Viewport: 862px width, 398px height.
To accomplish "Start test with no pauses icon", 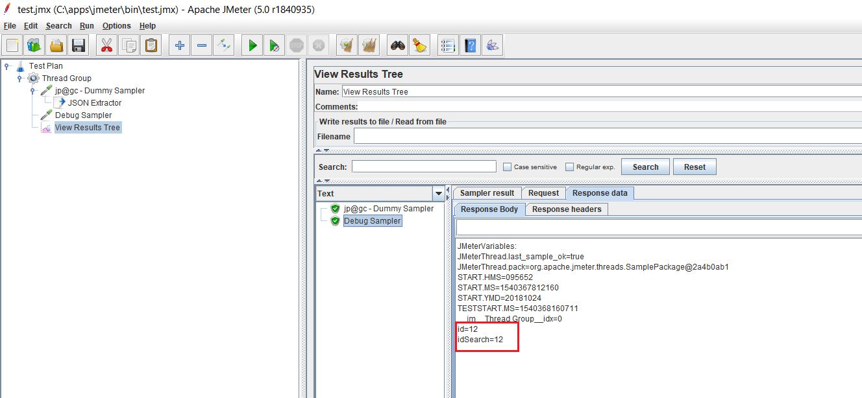I will pos(275,45).
